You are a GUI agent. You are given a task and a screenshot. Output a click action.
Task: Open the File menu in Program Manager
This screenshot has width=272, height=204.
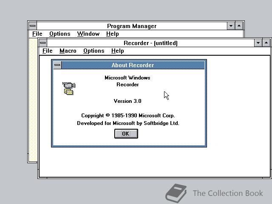point(37,34)
